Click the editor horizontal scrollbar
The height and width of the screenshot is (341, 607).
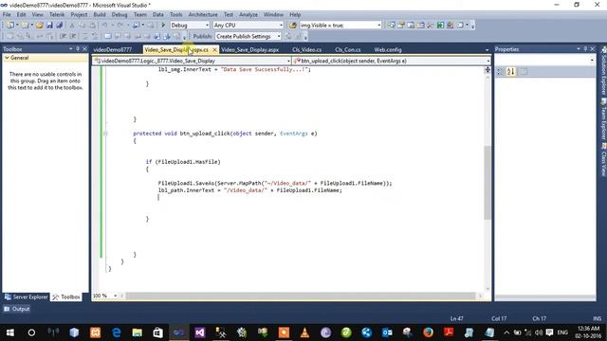click(300, 296)
